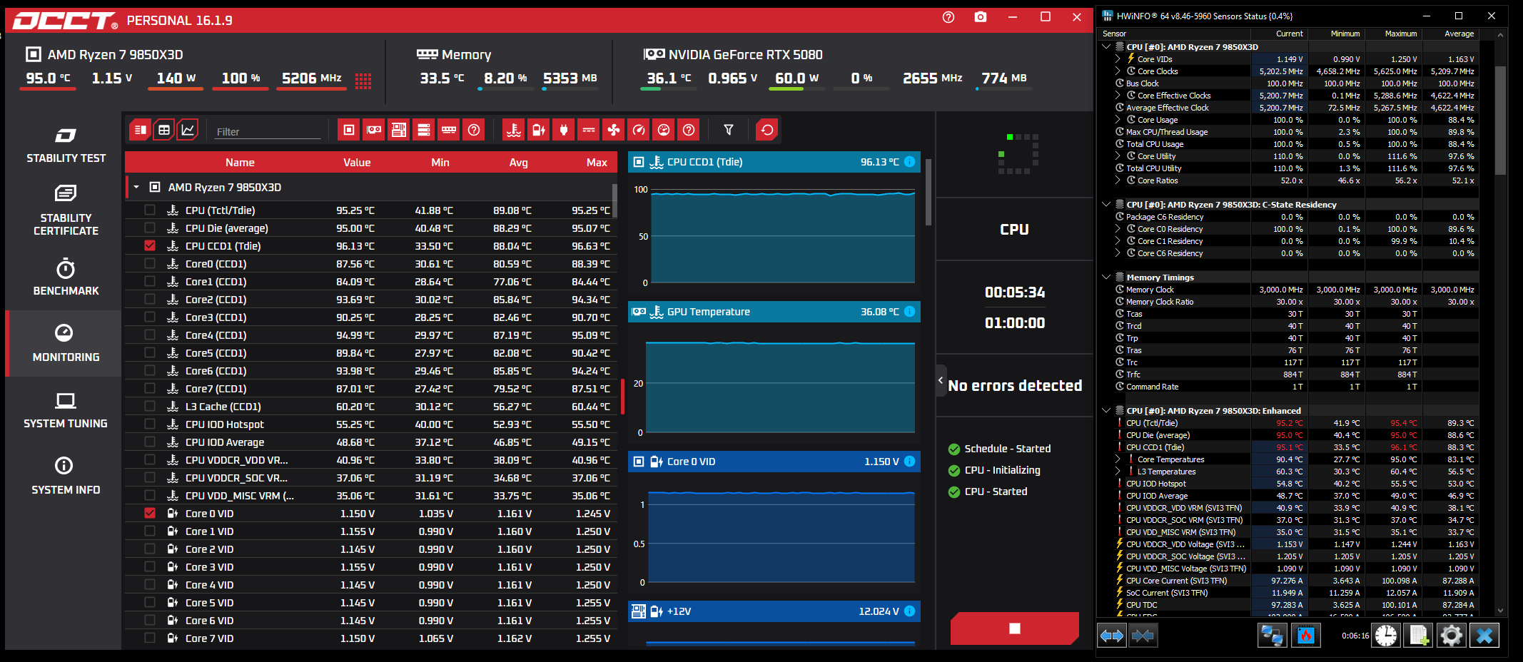Collapse the AMD Ryzen 7 9850X3D sensor group in OCCT
Viewport: 1523px width, 662px height.
point(136,187)
